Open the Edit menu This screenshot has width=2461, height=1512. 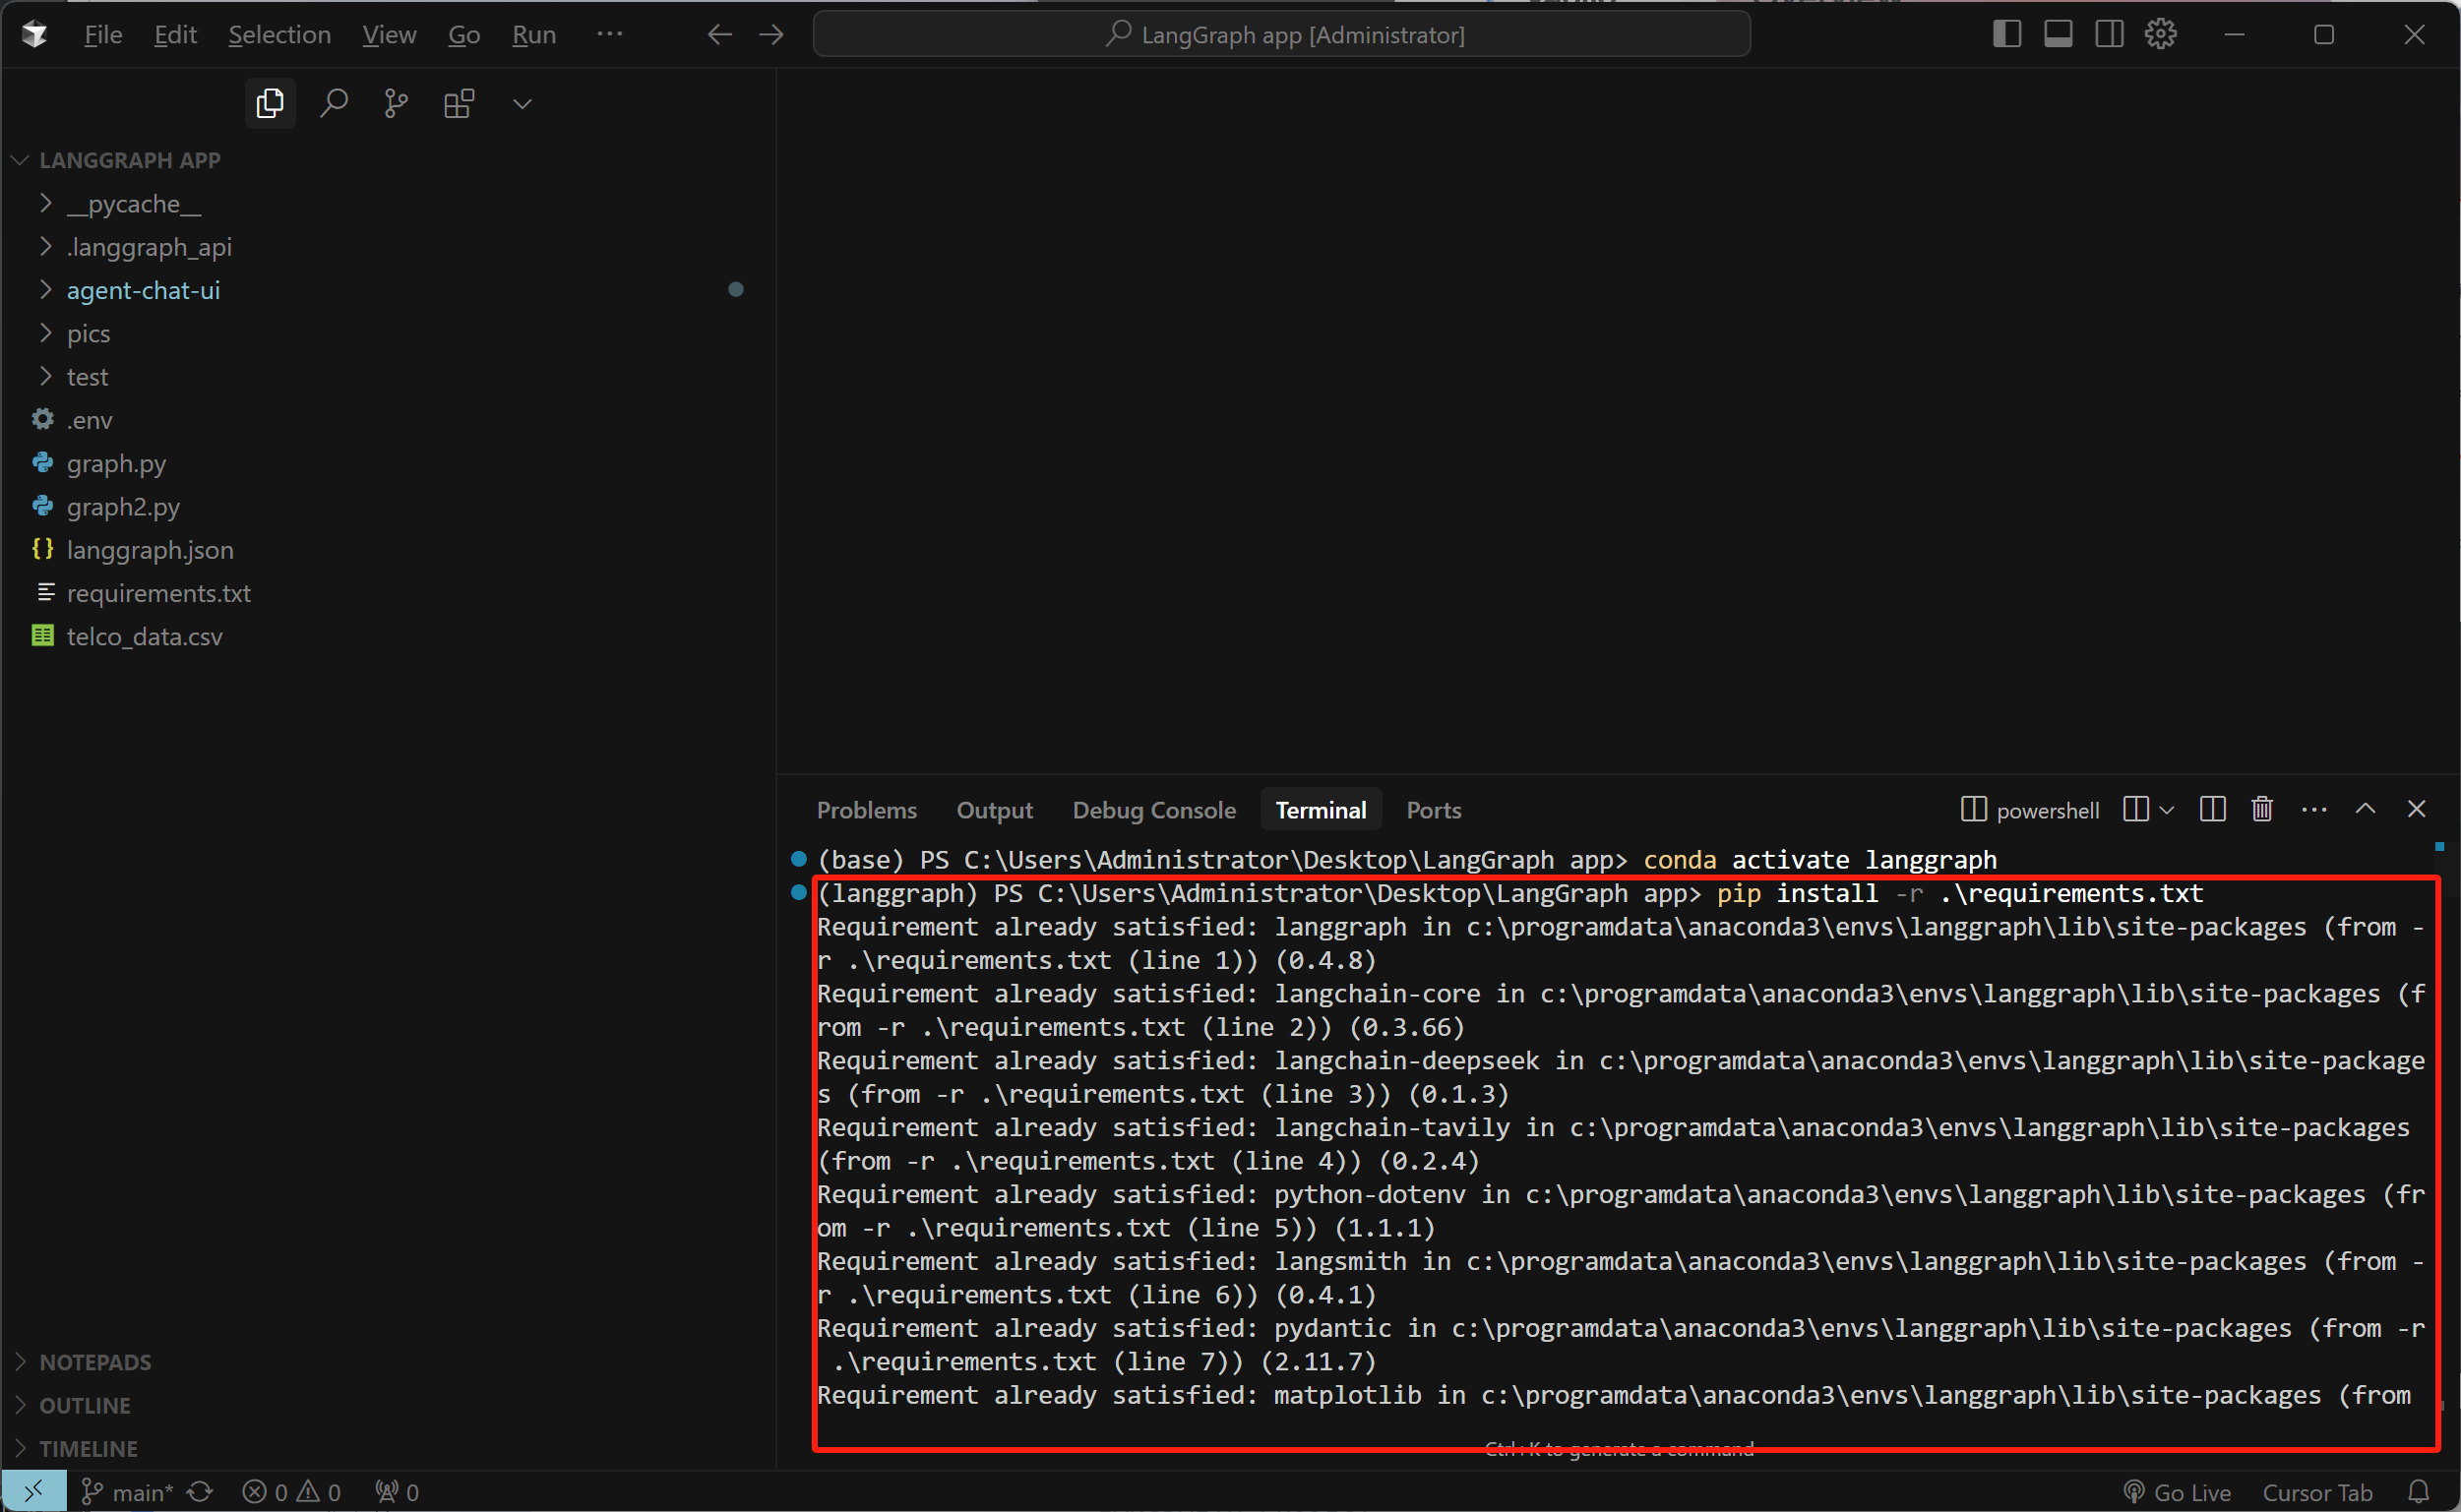click(x=175, y=35)
